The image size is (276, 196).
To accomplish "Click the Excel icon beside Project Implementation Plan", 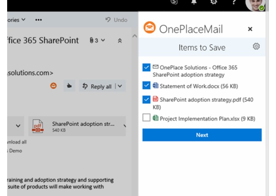I will [155, 118].
